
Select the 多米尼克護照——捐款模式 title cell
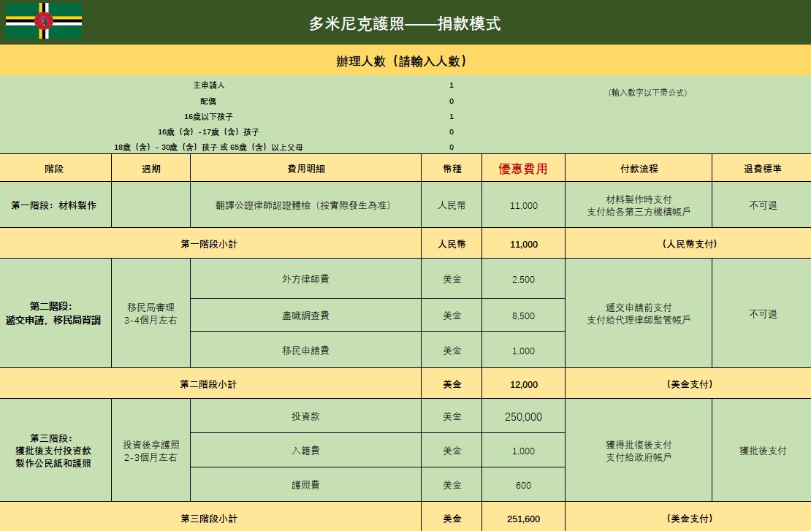[x=405, y=23]
